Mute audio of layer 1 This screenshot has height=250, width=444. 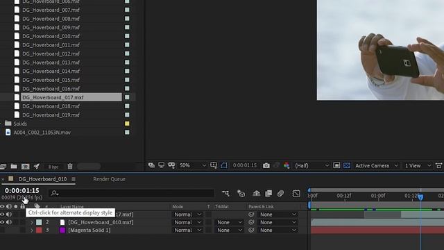(x=9, y=215)
